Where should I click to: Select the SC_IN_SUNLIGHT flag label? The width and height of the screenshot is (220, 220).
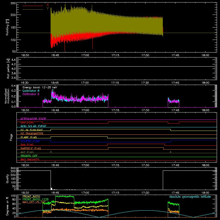tap(32, 130)
